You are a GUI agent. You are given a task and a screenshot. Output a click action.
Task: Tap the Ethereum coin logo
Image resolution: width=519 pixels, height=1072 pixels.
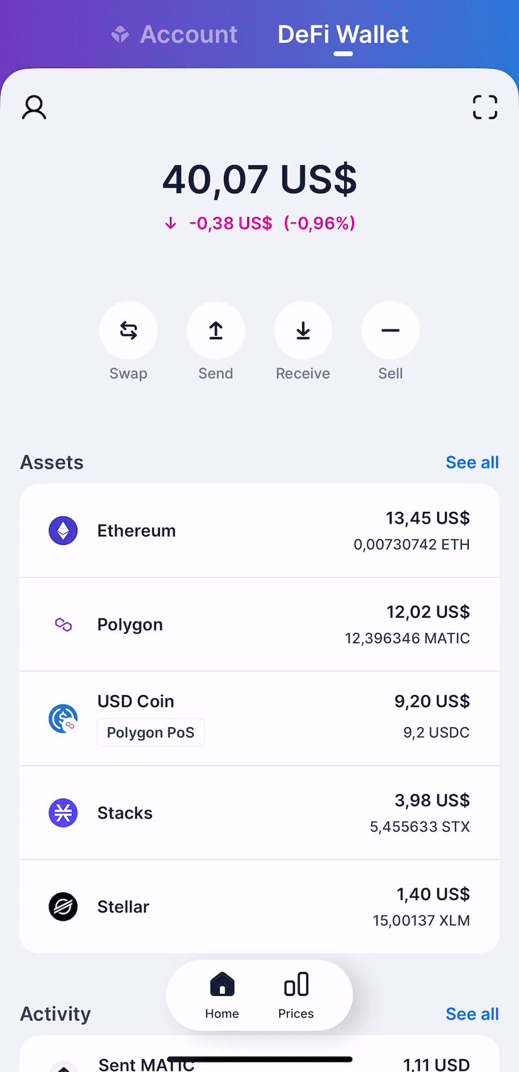point(63,531)
